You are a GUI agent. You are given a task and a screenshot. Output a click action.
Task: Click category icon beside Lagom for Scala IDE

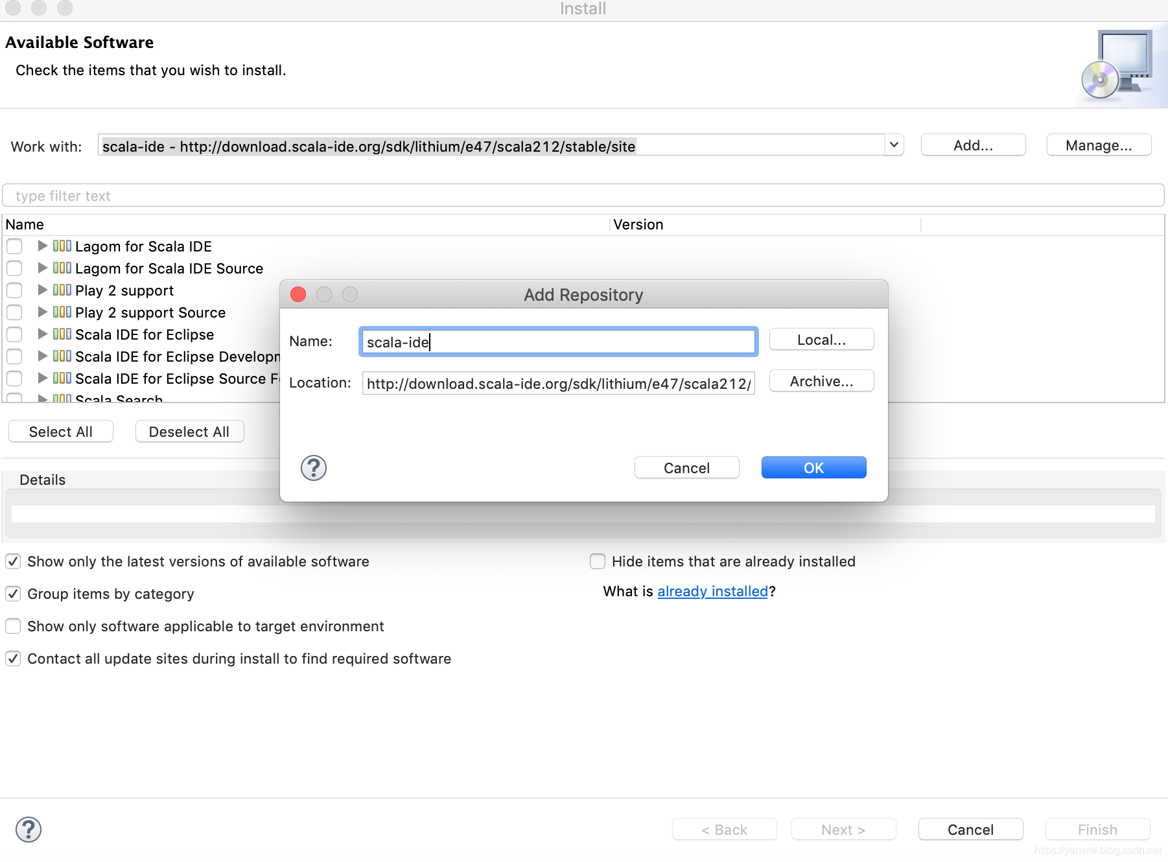[62, 246]
